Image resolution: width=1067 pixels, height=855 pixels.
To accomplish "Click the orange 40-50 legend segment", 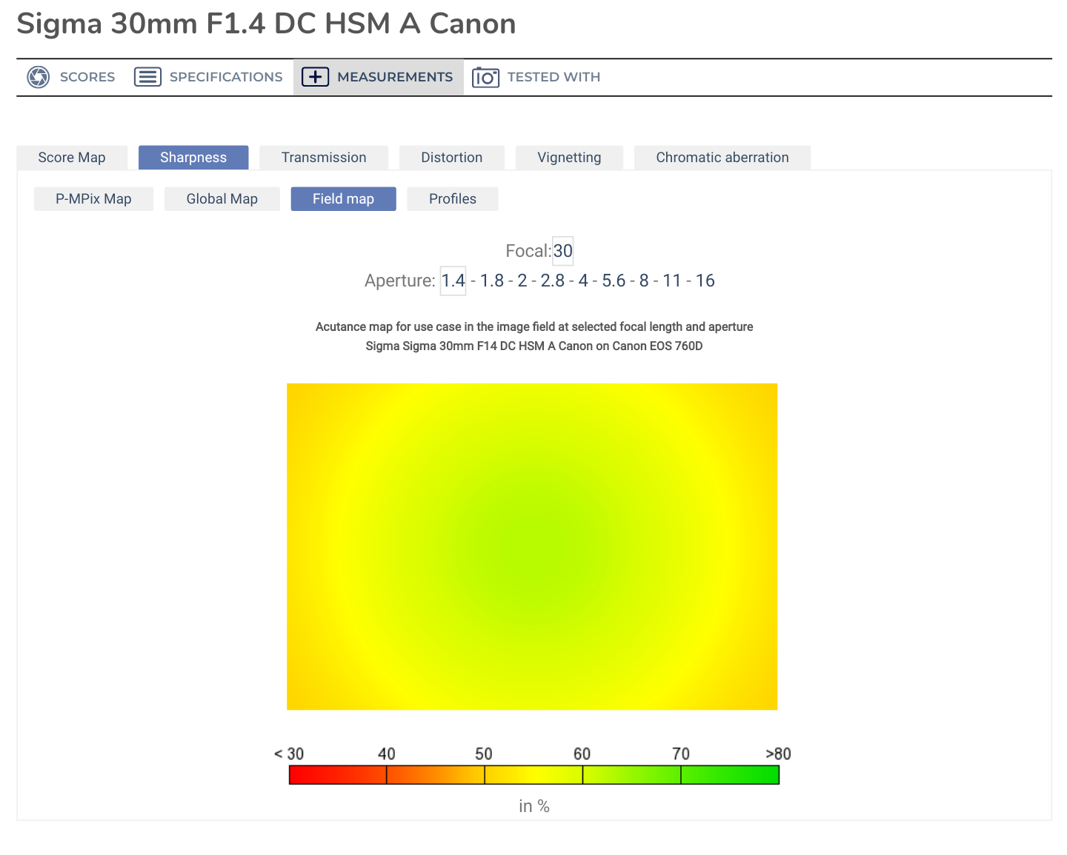I will point(436,775).
